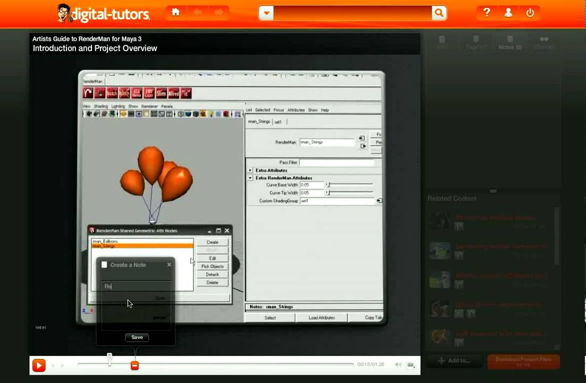Screen dimensions: 586x383
Task: Click the handle above Related Content
Action: (x=493, y=191)
